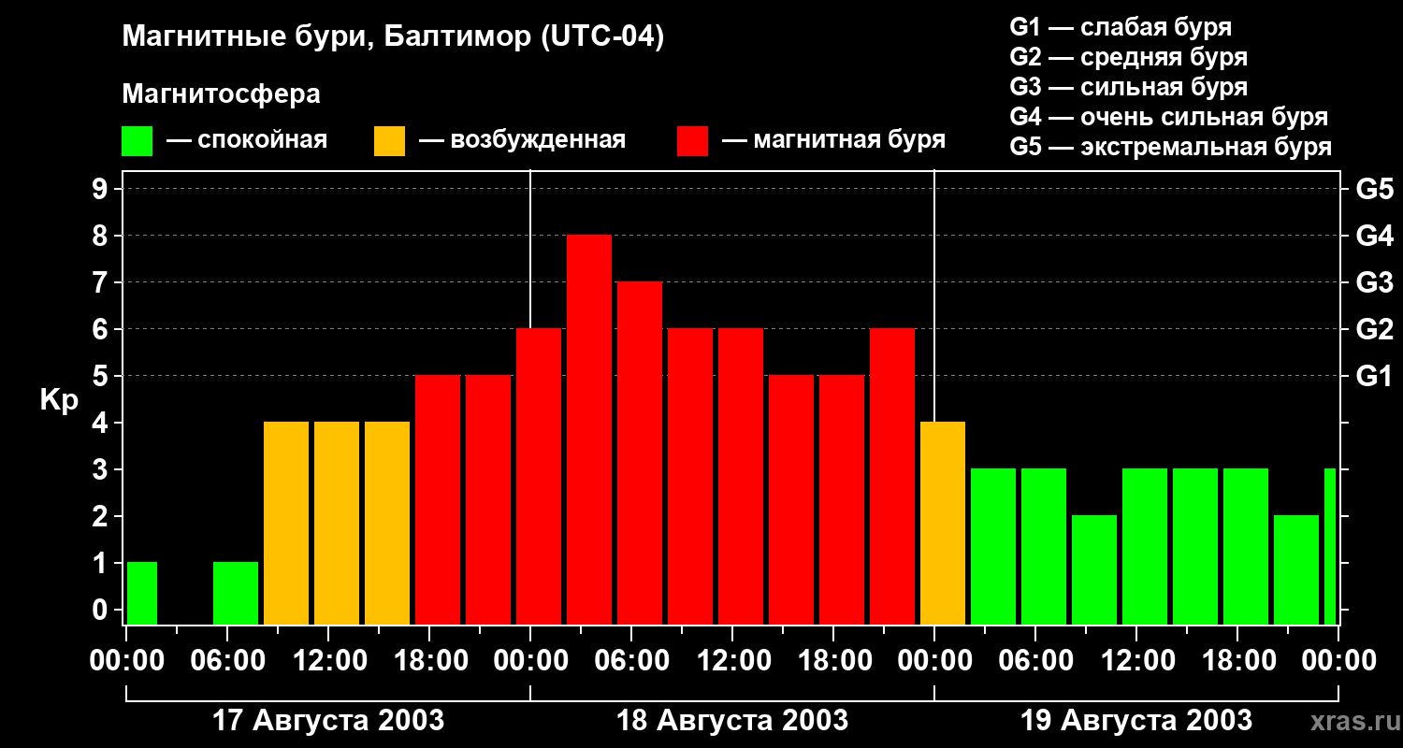Screen dimensions: 1403x748
Task: Click '18:00' time label above 17 Августа
Action: 429,661
